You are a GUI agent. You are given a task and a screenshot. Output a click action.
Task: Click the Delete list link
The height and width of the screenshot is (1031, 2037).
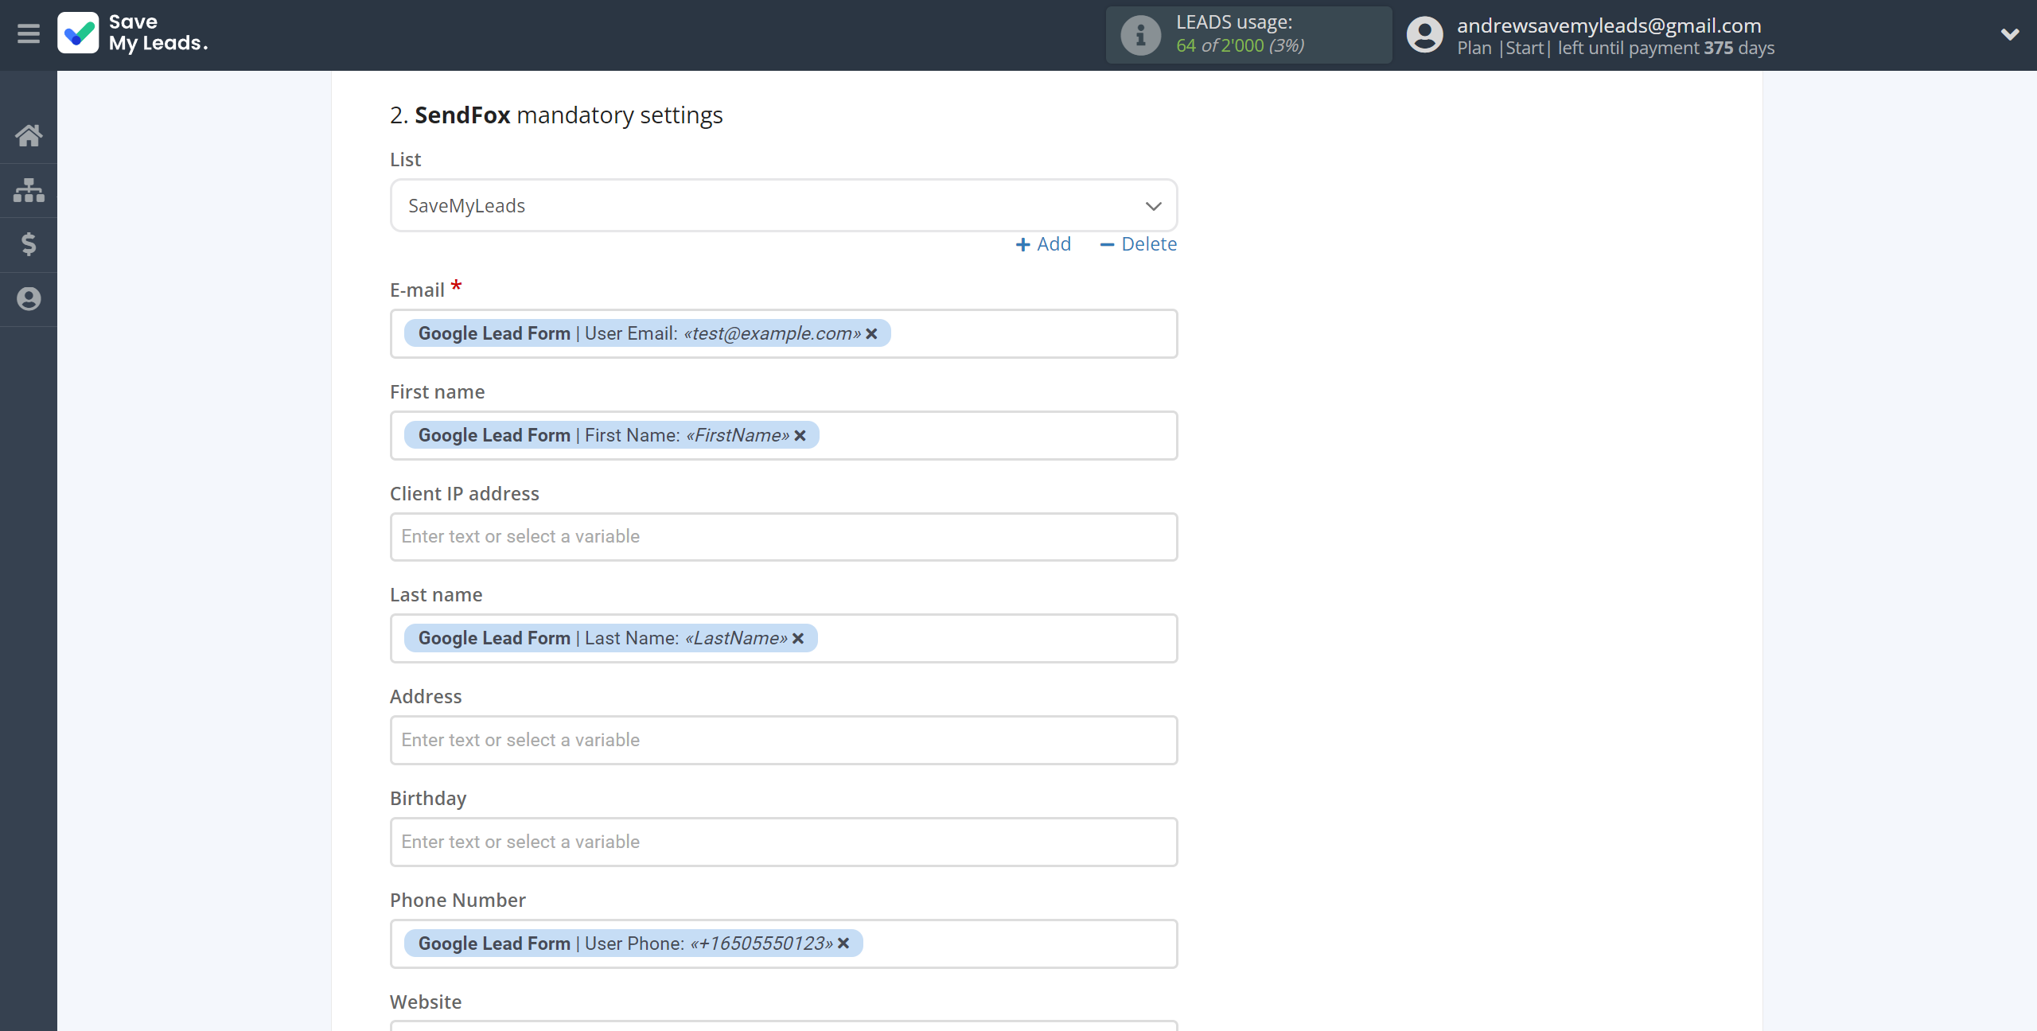[1138, 244]
